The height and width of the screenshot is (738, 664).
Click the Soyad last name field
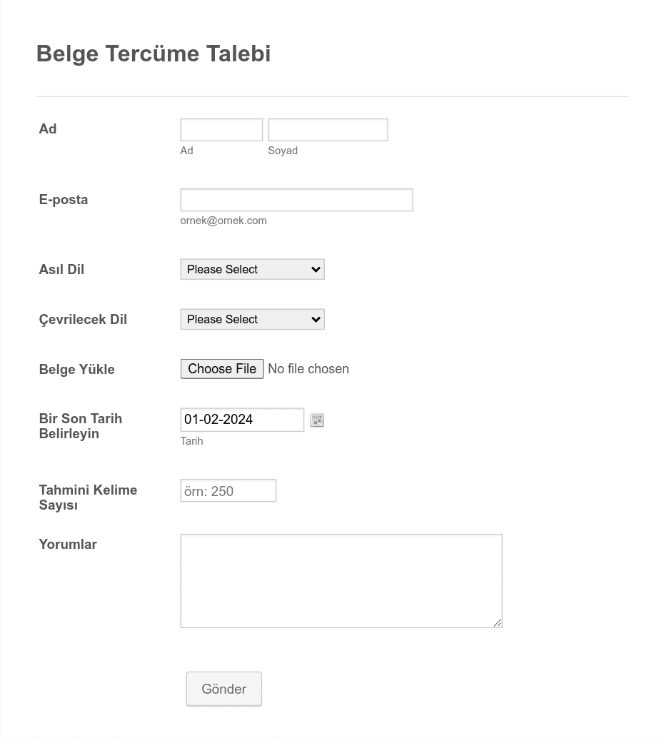[328, 130]
